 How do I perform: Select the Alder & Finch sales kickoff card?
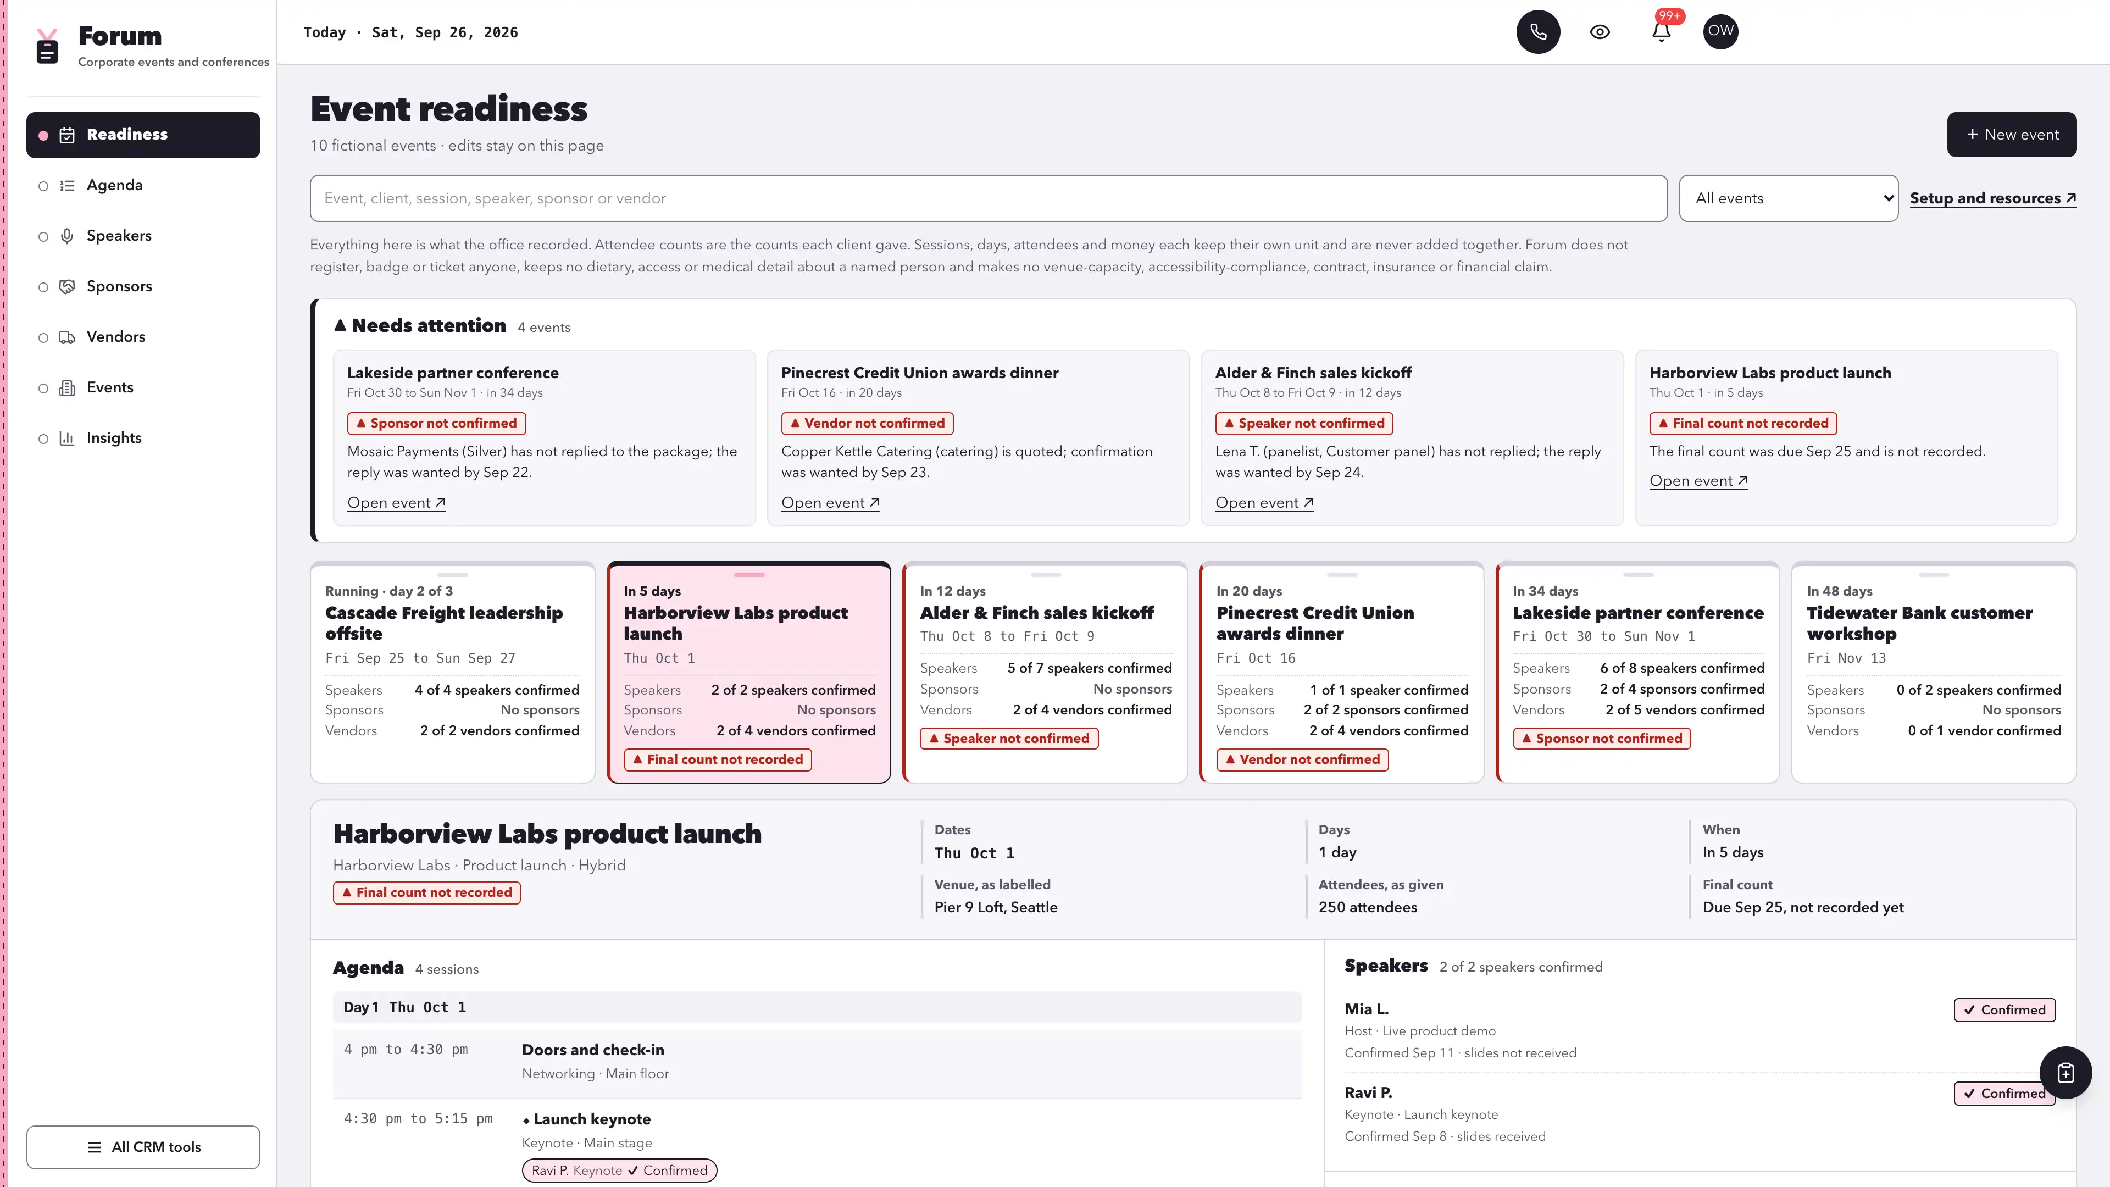[x=1045, y=672]
